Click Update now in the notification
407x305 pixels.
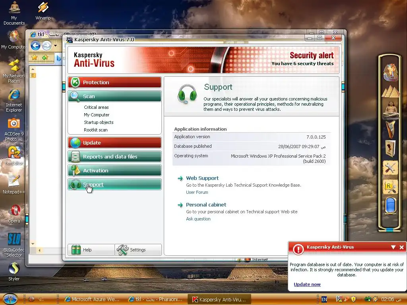(x=307, y=284)
